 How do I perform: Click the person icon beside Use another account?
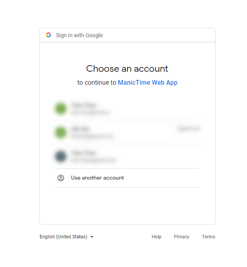click(61, 178)
